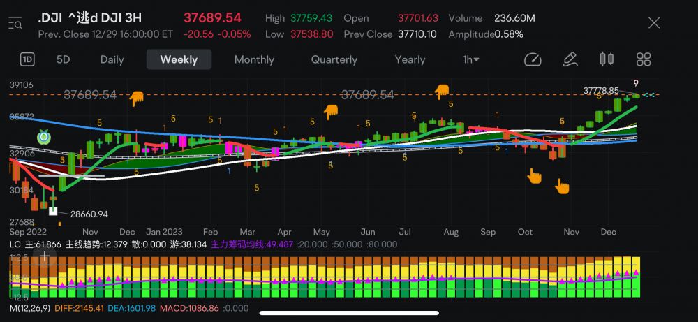
Task: Click the High value 37759.43
Action: [x=311, y=18]
